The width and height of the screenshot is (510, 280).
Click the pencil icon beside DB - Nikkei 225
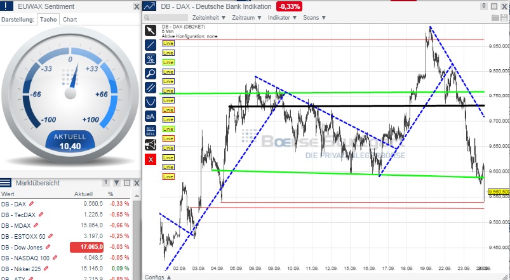click(x=46, y=269)
